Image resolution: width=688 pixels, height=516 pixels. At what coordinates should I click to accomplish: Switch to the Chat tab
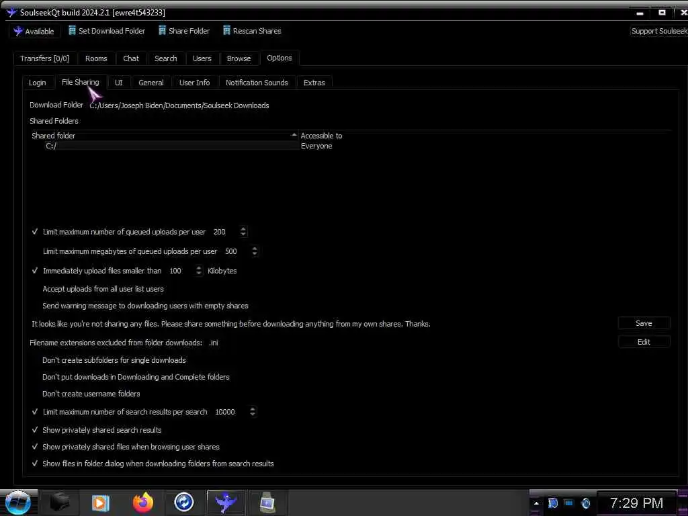click(131, 58)
